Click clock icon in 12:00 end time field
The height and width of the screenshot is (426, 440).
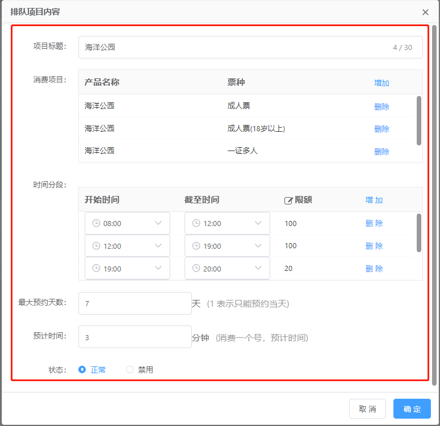point(196,223)
